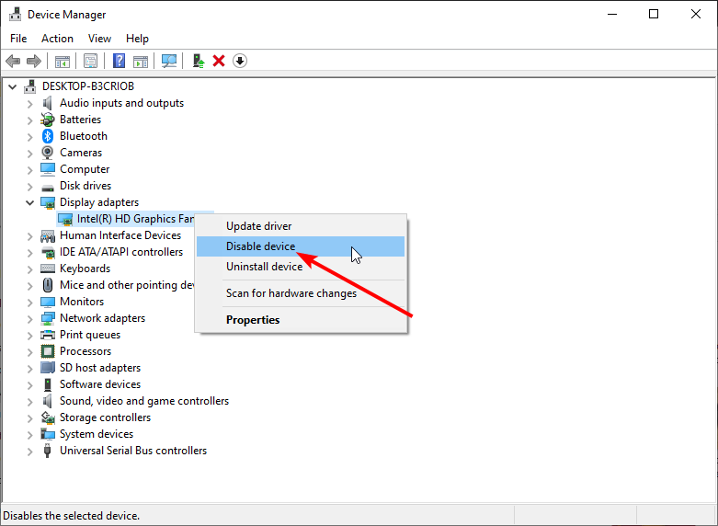This screenshot has height=526, width=718.
Task: Select the Disk drives label
Action: (85, 186)
